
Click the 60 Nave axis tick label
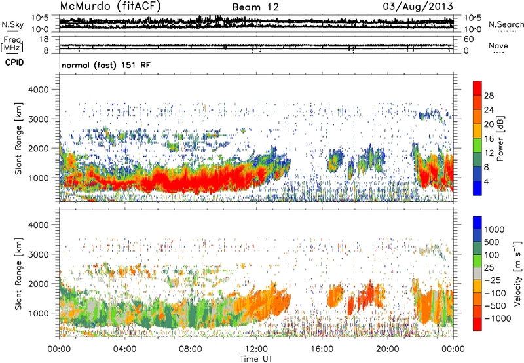(x=468, y=39)
